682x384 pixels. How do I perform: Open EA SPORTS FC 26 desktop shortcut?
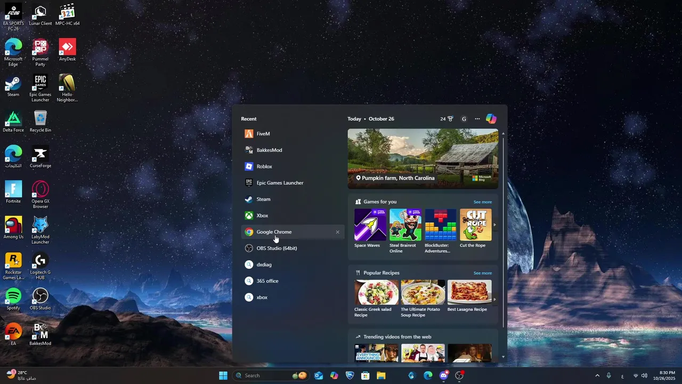(13, 17)
